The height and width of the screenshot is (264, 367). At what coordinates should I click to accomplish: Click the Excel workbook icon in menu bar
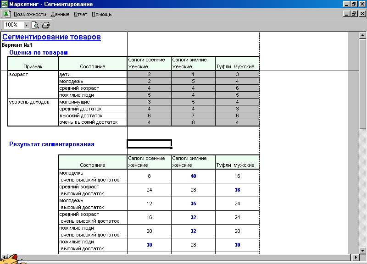[x=7, y=14]
